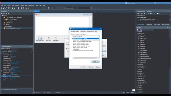Click the Name property value field
Viewport: 171px width, 96px height.
pos(22,76)
